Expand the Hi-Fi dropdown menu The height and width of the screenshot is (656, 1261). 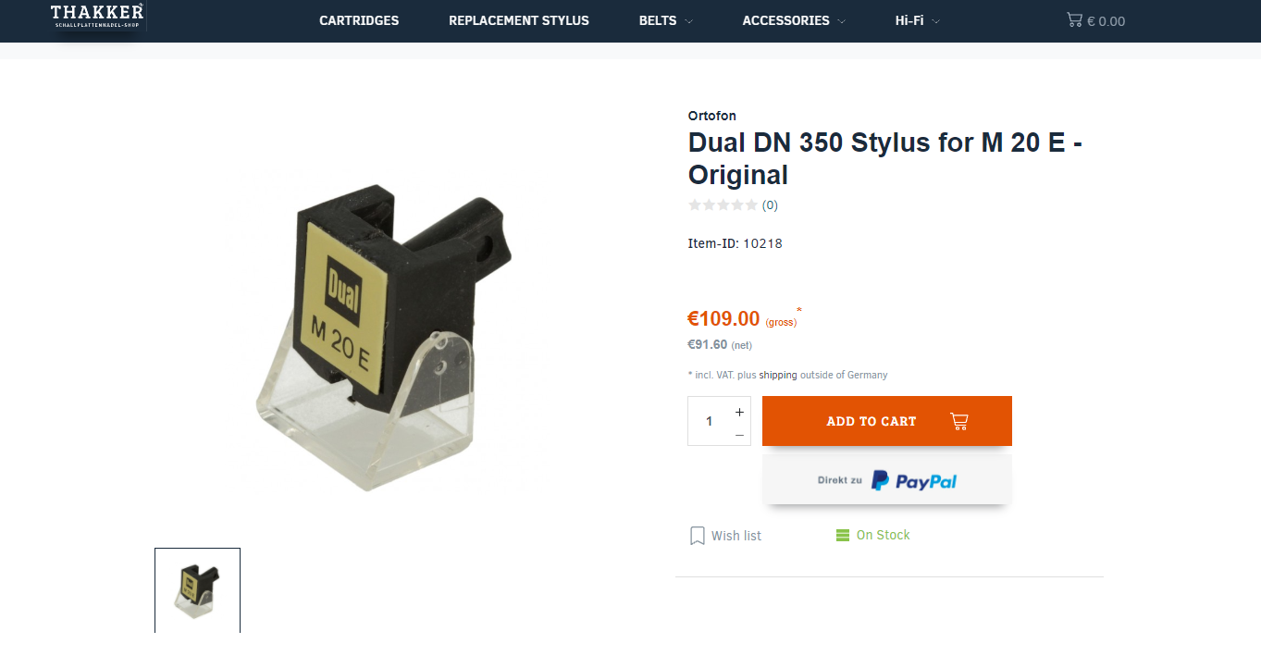(917, 20)
